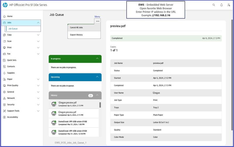Click the HP logo icon
This screenshot has width=234, height=147.
coord(5,5)
